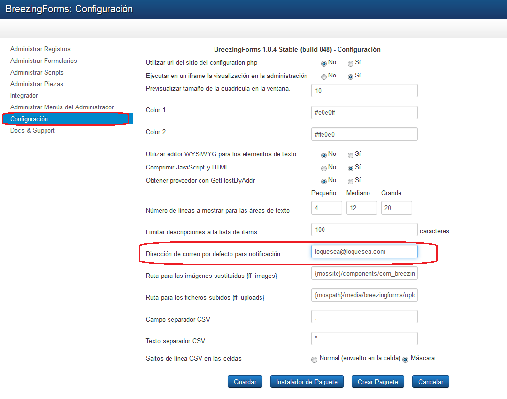
Task: Cancel the configuration changes
Action: coord(430,382)
